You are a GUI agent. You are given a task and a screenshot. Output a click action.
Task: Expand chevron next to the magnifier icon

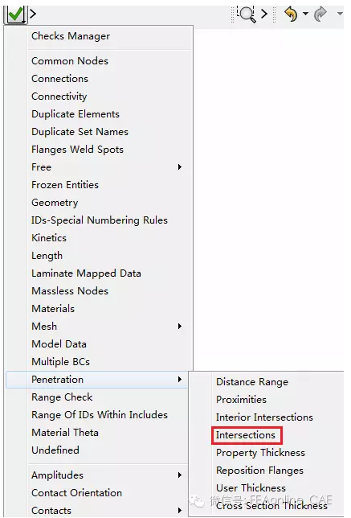coord(264,14)
